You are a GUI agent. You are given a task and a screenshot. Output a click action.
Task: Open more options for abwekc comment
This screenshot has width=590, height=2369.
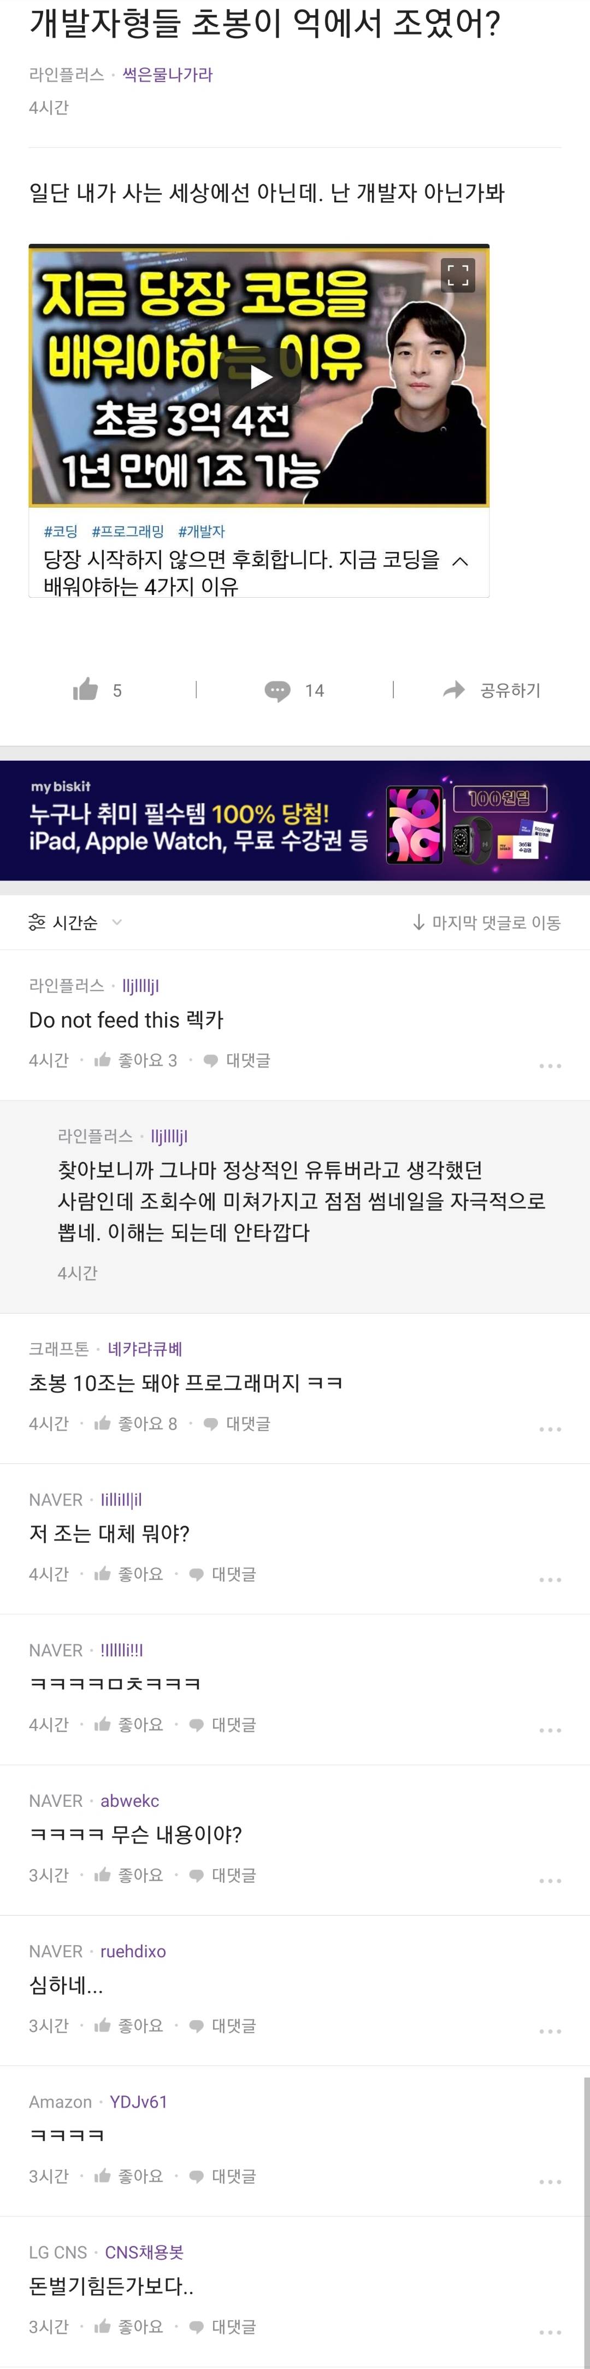coord(550,1881)
